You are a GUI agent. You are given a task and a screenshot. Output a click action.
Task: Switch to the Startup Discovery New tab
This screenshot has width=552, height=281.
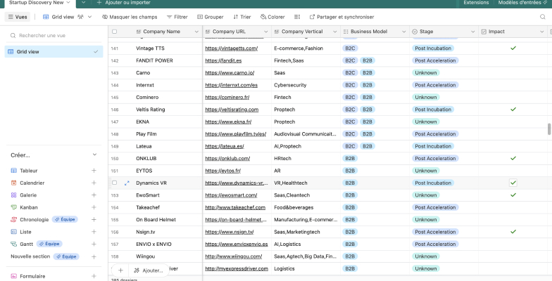pos(36,3)
